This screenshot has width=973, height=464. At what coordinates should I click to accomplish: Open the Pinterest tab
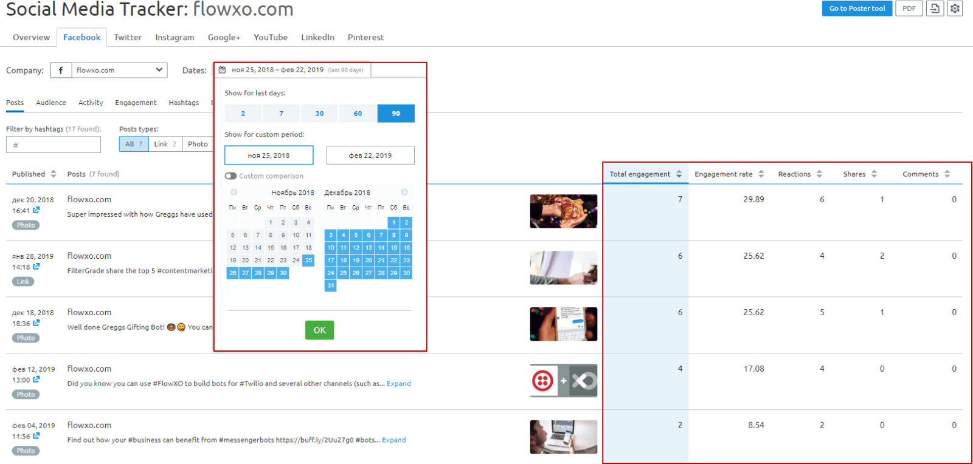pos(365,37)
